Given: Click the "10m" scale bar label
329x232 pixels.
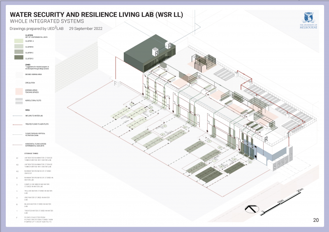Looking at the screenshot, I should tap(280, 201).
